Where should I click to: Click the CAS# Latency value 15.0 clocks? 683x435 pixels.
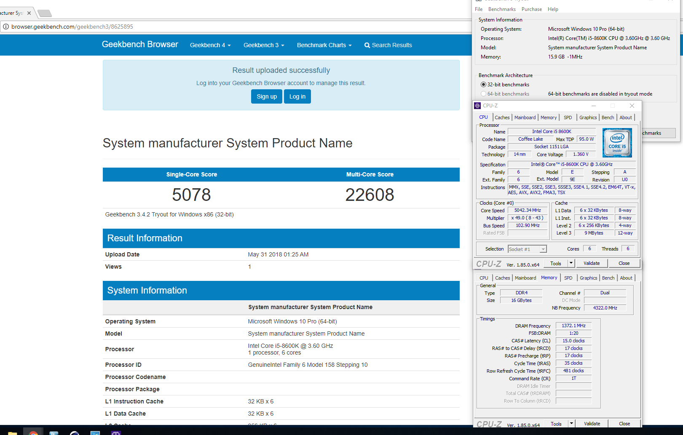pos(573,341)
